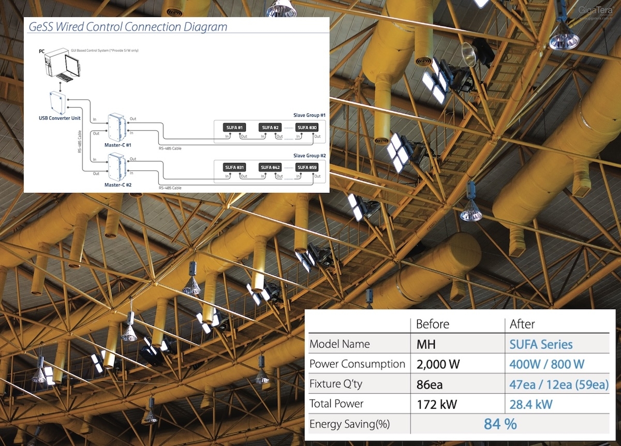The width and height of the screenshot is (621, 446).
Task: Select the USB Converter Unit icon
Action: 59,102
